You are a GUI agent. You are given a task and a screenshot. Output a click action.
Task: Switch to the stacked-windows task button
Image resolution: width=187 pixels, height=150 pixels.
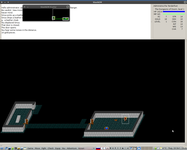point(135,148)
